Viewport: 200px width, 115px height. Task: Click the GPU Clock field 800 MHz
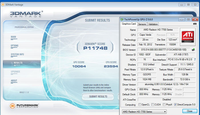(144, 89)
